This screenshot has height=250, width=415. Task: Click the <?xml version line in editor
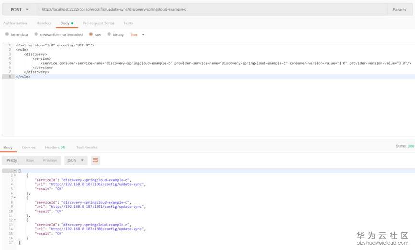pos(55,45)
